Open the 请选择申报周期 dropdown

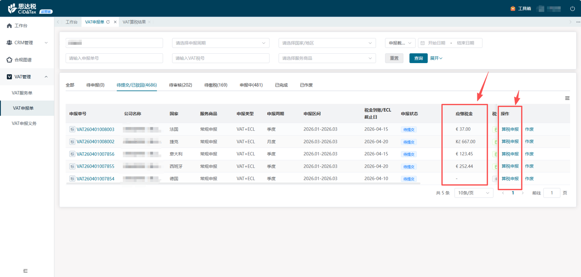[x=220, y=43]
